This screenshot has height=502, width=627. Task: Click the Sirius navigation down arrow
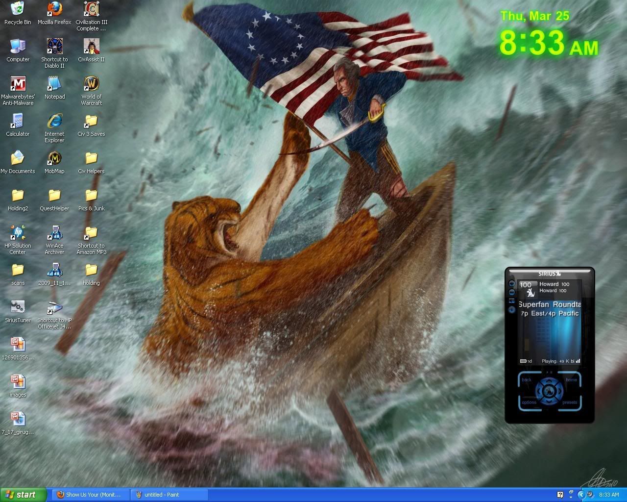[549, 402]
